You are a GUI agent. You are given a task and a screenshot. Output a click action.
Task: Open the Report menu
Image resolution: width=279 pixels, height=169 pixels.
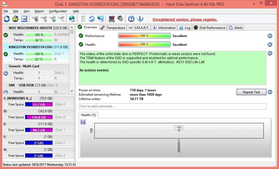pyautogui.click(x=39, y=11)
